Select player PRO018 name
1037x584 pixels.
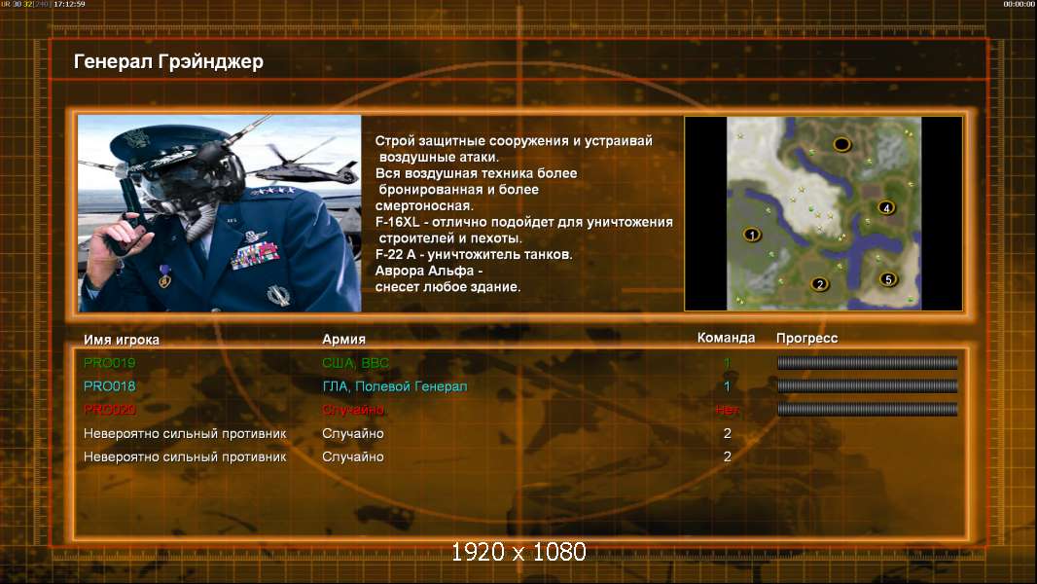[109, 386]
